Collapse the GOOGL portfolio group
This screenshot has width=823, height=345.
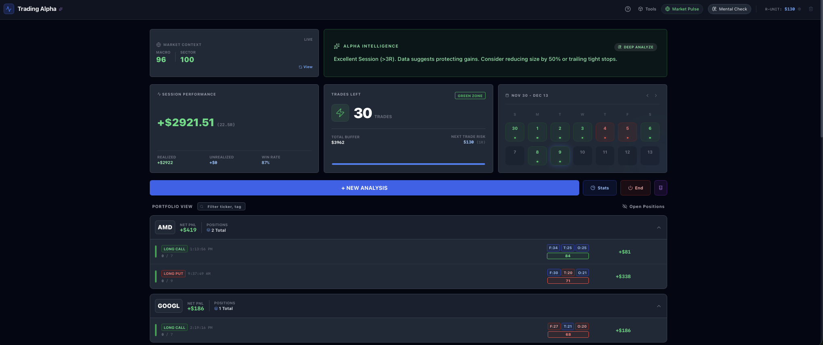[x=659, y=306]
